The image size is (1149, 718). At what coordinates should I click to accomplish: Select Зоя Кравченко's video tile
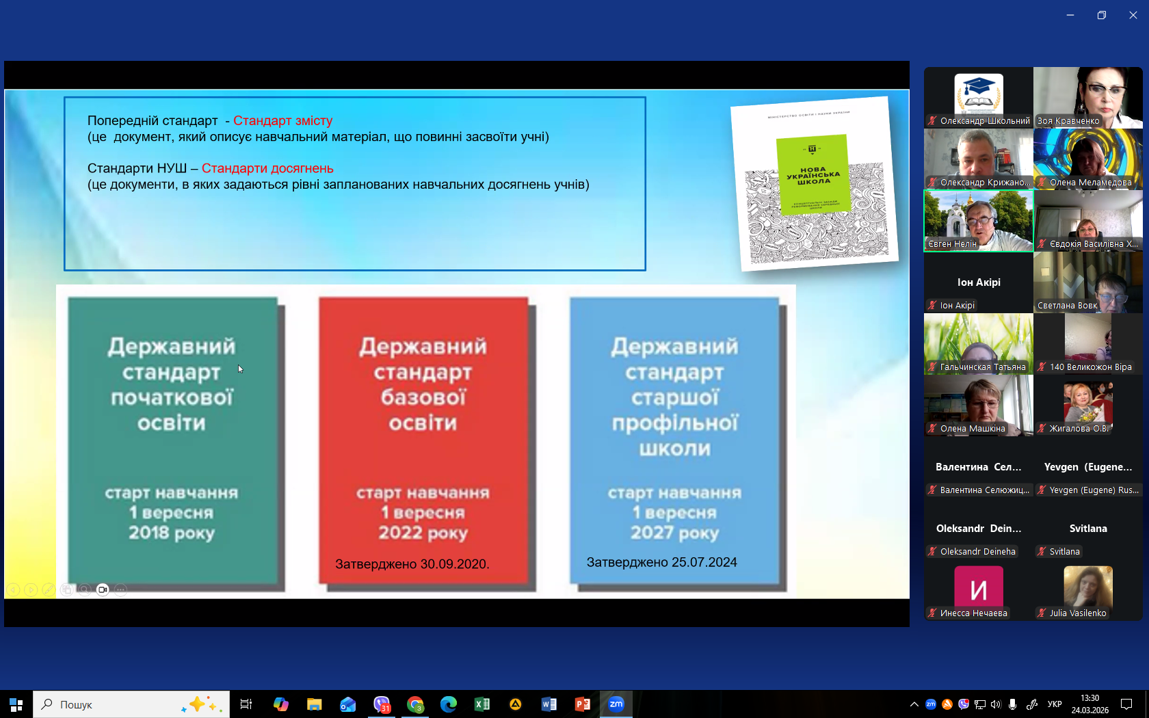click(1088, 97)
